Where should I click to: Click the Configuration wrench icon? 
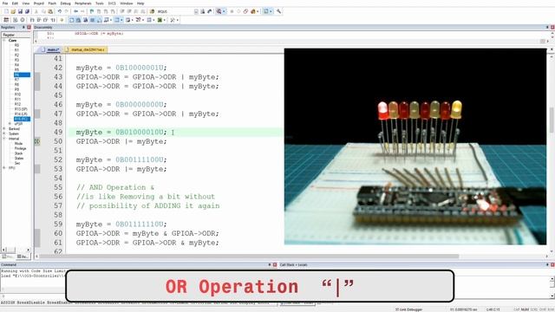pyautogui.click(x=278, y=11)
